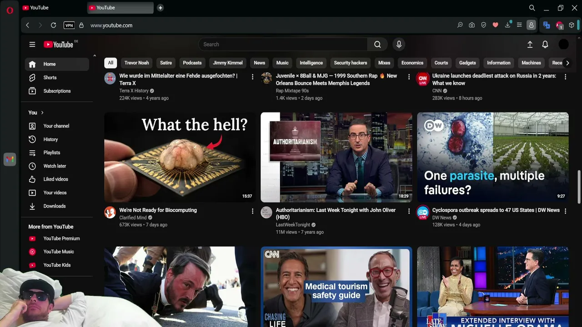The width and height of the screenshot is (582, 327).
Task: Open options for Authoritarianism video
Action: click(x=409, y=211)
